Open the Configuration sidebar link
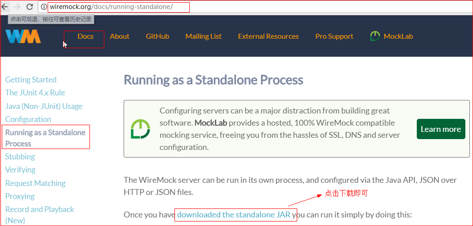The width and height of the screenshot is (473, 226). (28, 119)
